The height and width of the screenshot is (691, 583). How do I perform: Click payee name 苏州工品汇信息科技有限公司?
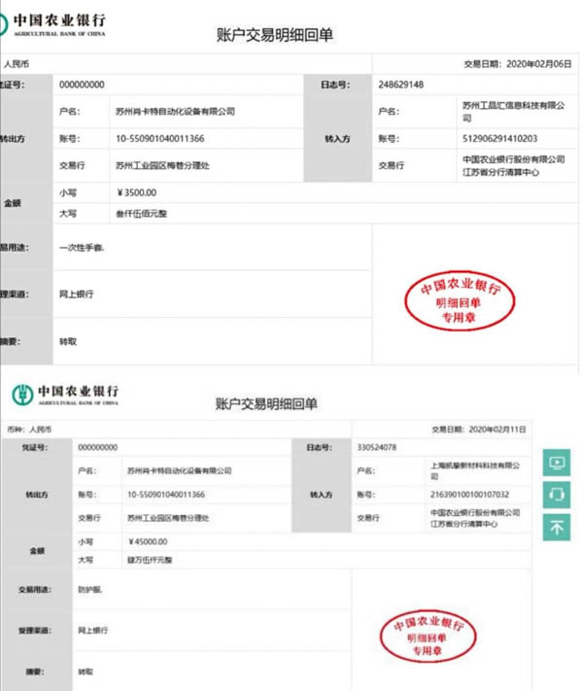click(513, 112)
